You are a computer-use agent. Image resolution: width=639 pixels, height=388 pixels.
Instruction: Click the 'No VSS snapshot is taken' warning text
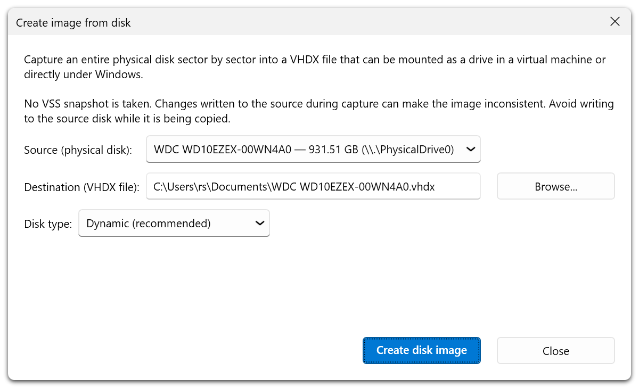pyautogui.click(x=319, y=111)
